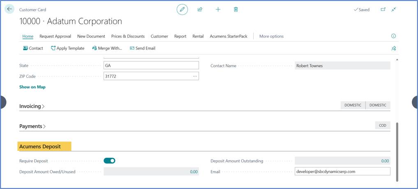Click the Customer Card caption
The height and width of the screenshot is (189, 418).
[32, 10]
